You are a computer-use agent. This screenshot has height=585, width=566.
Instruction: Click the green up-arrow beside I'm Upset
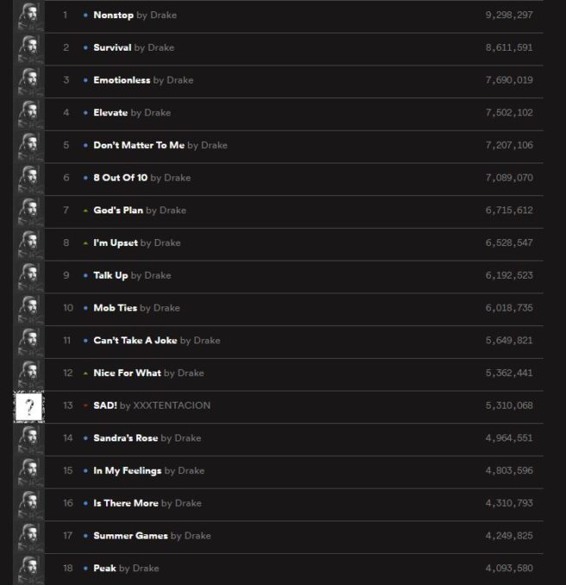(x=85, y=243)
